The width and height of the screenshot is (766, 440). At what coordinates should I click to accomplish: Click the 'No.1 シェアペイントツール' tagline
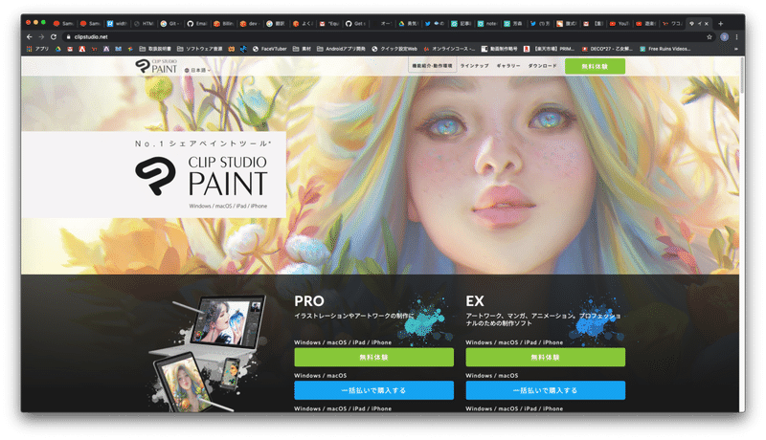[203, 143]
